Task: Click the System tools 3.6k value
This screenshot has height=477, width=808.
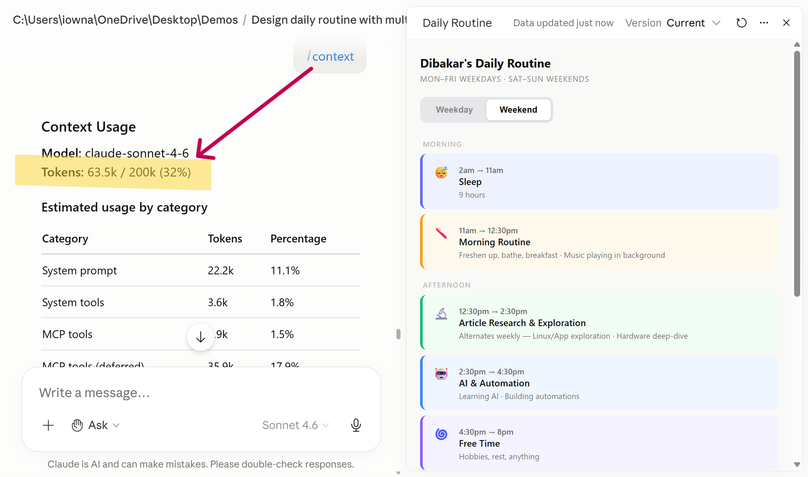Action: pyautogui.click(x=217, y=302)
